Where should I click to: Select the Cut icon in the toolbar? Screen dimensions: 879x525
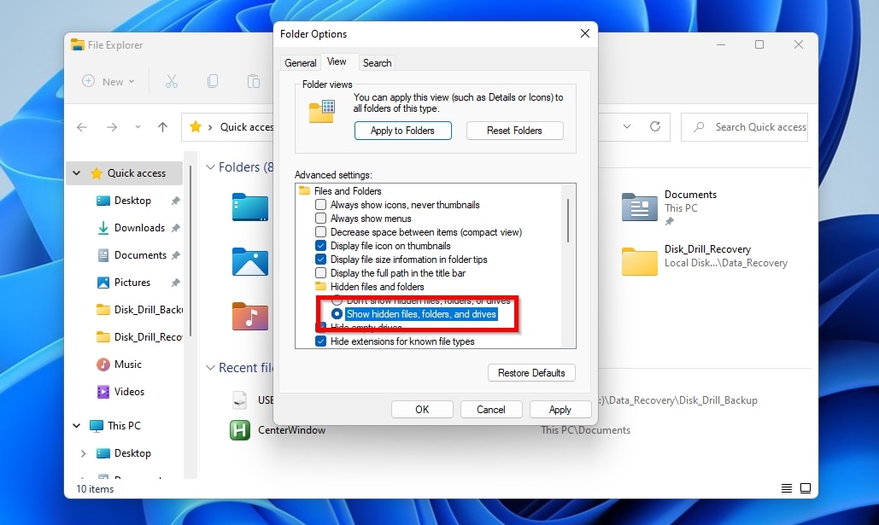pyautogui.click(x=173, y=81)
